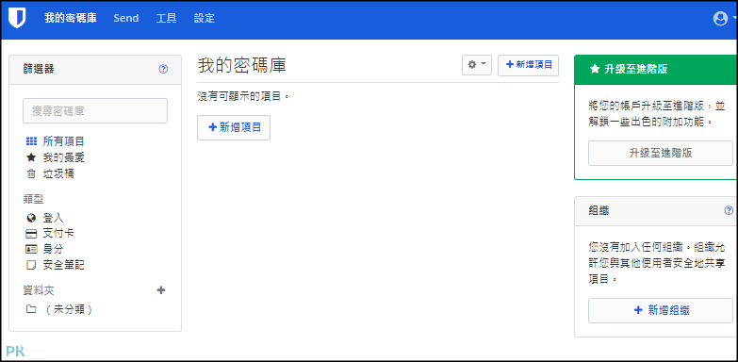The height and width of the screenshot is (362, 738).
Task: Click the folder icon beside 未分類
Action: click(31, 309)
